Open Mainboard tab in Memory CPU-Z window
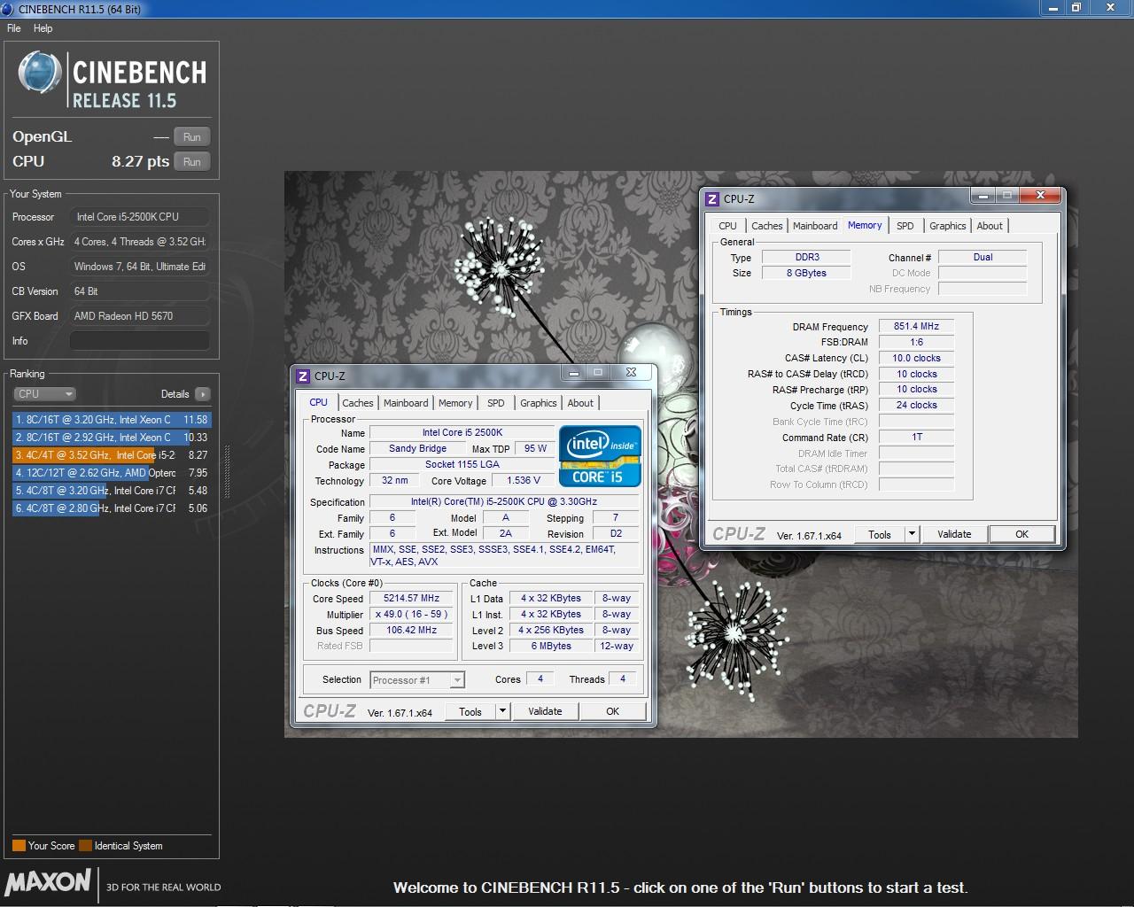Viewport: 1134px width, 907px height. (x=815, y=226)
